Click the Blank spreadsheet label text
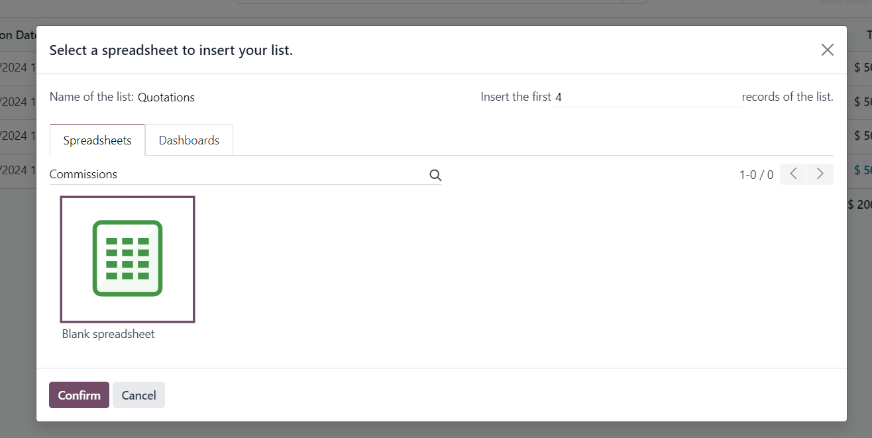This screenshot has height=438, width=872. [108, 334]
